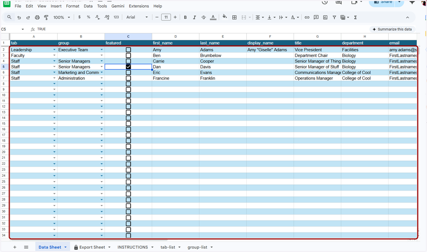The image size is (427, 252).
Task: Open the more formats 123 button
Action: coord(116,17)
